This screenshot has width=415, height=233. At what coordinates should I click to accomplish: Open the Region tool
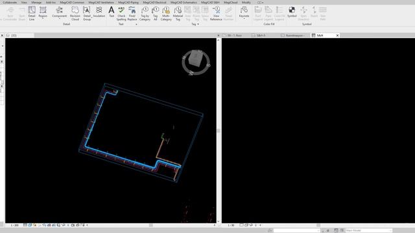43,12
